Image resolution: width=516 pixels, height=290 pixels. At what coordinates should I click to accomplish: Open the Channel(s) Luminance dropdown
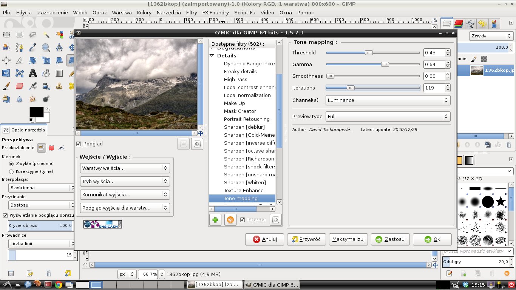388,100
